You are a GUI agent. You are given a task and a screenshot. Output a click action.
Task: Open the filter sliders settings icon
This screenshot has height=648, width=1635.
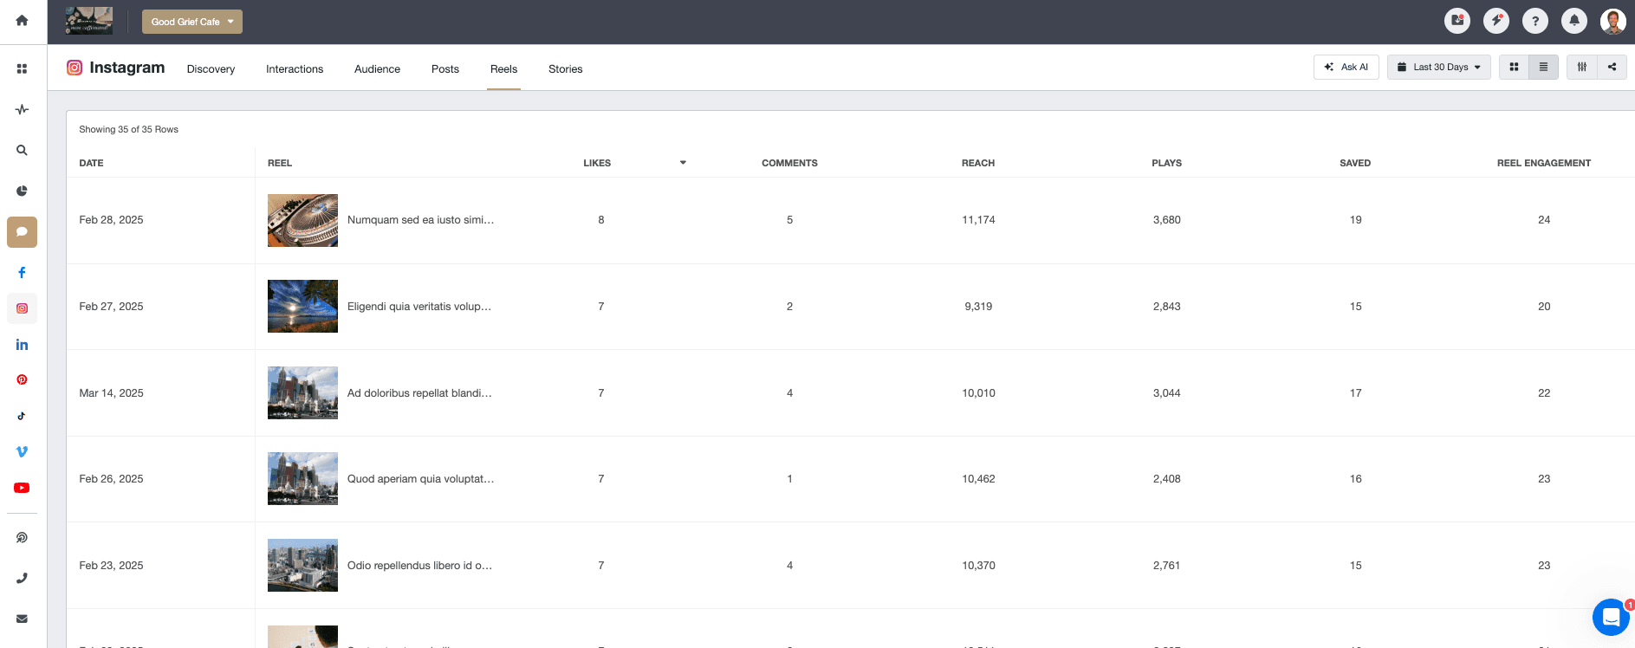(x=1582, y=67)
